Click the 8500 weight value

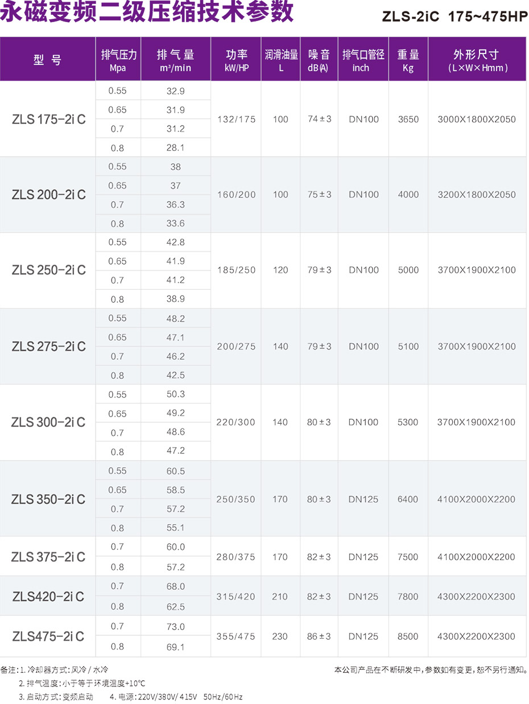click(408, 636)
